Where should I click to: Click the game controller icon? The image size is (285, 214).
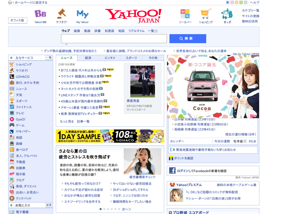[x=12, y=125]
